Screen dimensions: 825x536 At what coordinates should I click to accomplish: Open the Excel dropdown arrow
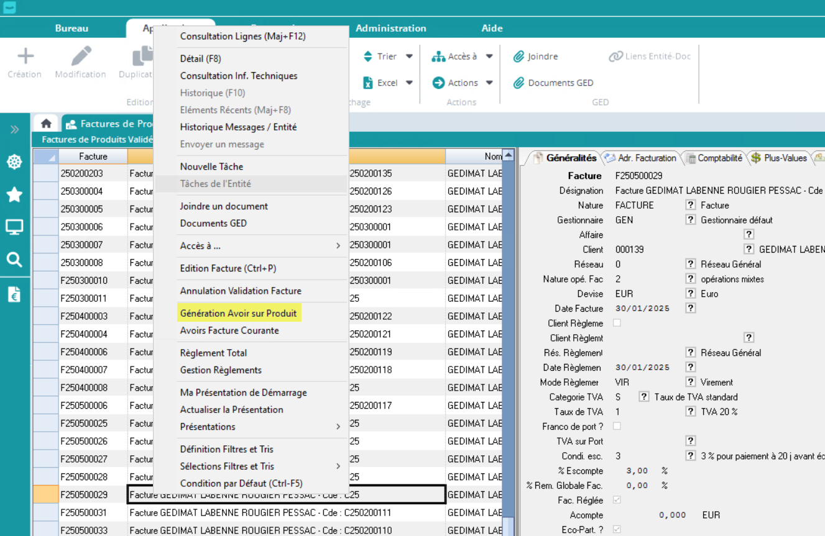coord(409,83)
